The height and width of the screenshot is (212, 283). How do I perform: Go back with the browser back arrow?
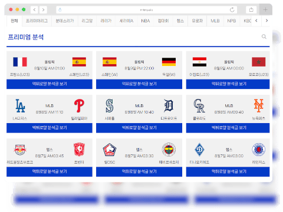point(34,9)
